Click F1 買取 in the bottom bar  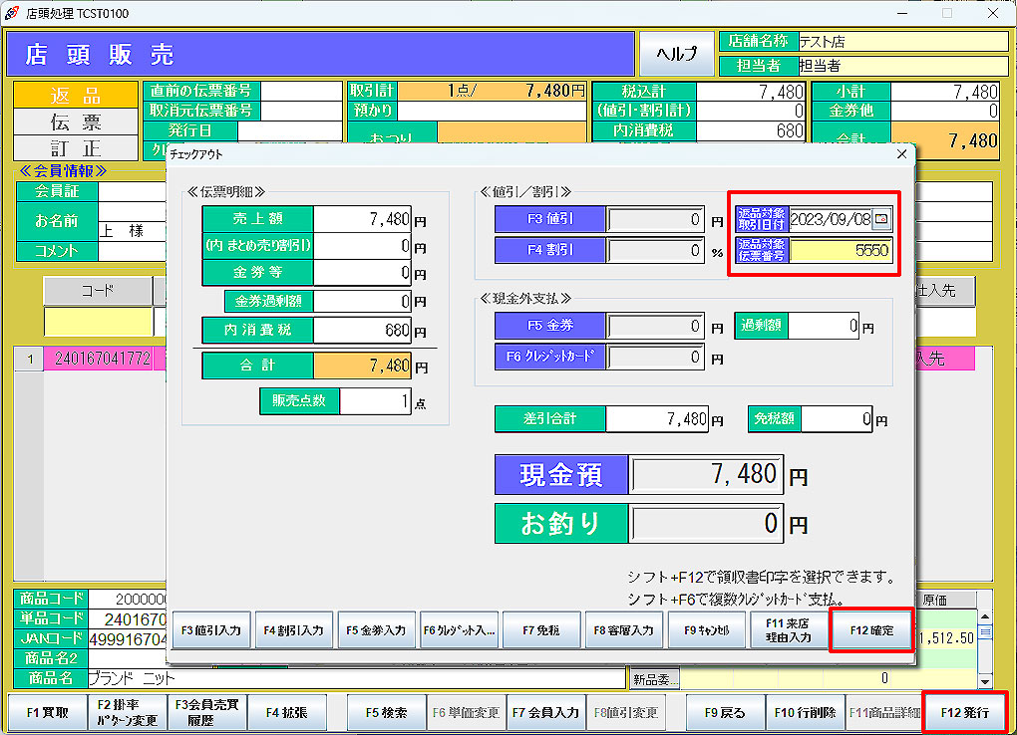click(x=47, y=713)
